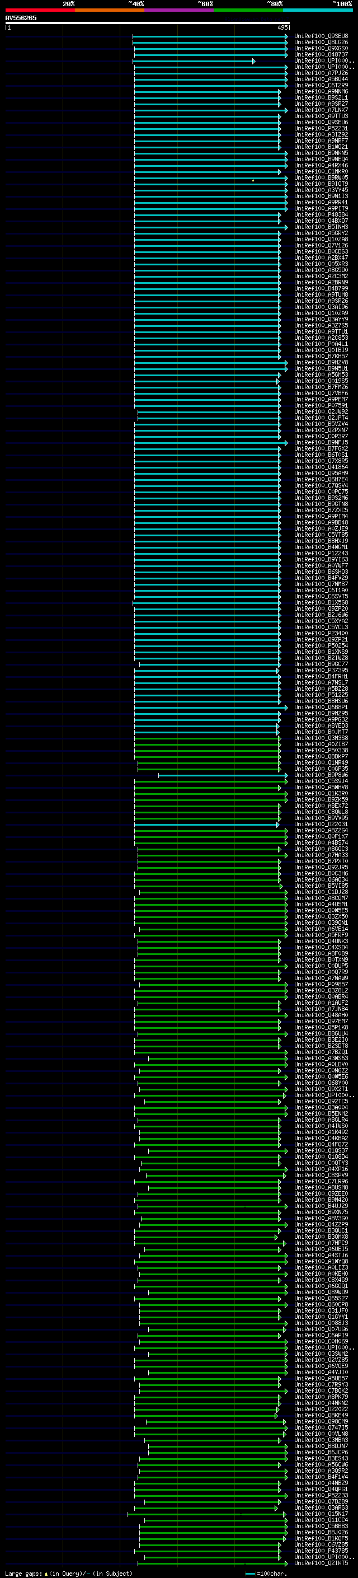
Task: Select the UniRef100_B5YI85 label
Action: tap(321, 886)
